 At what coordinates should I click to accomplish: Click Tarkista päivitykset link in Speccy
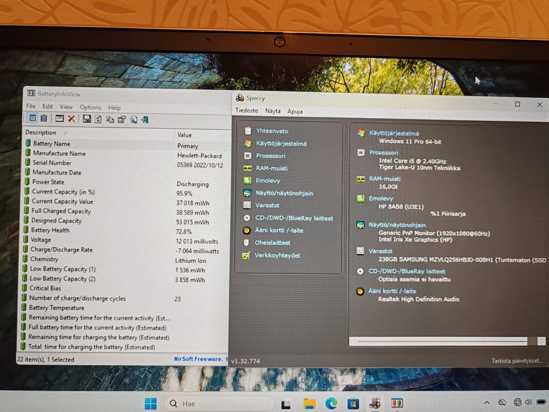(517, 361)
